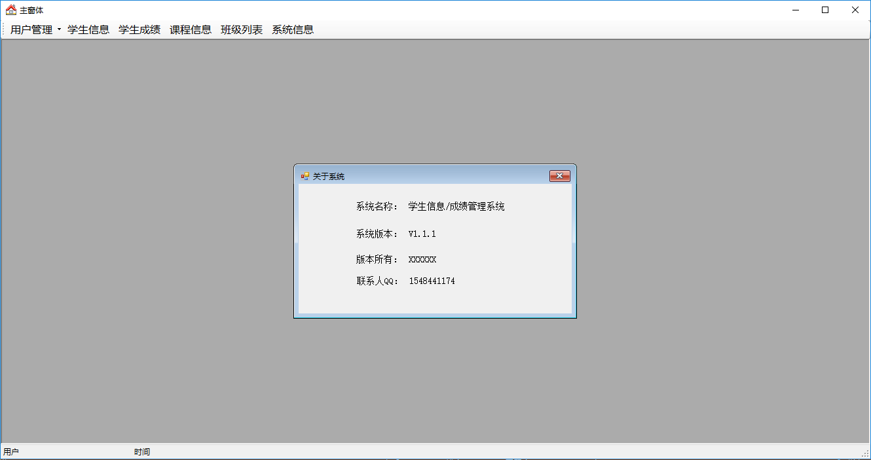Open the 班级列表 menu item

click(242, 29)
